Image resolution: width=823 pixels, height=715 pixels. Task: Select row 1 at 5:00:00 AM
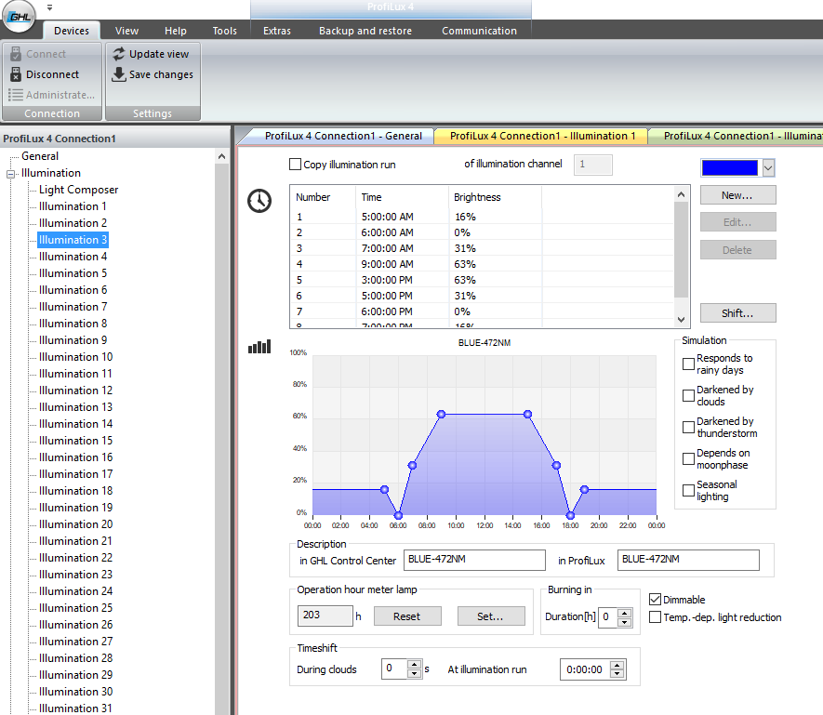click(x=482, y=217)
